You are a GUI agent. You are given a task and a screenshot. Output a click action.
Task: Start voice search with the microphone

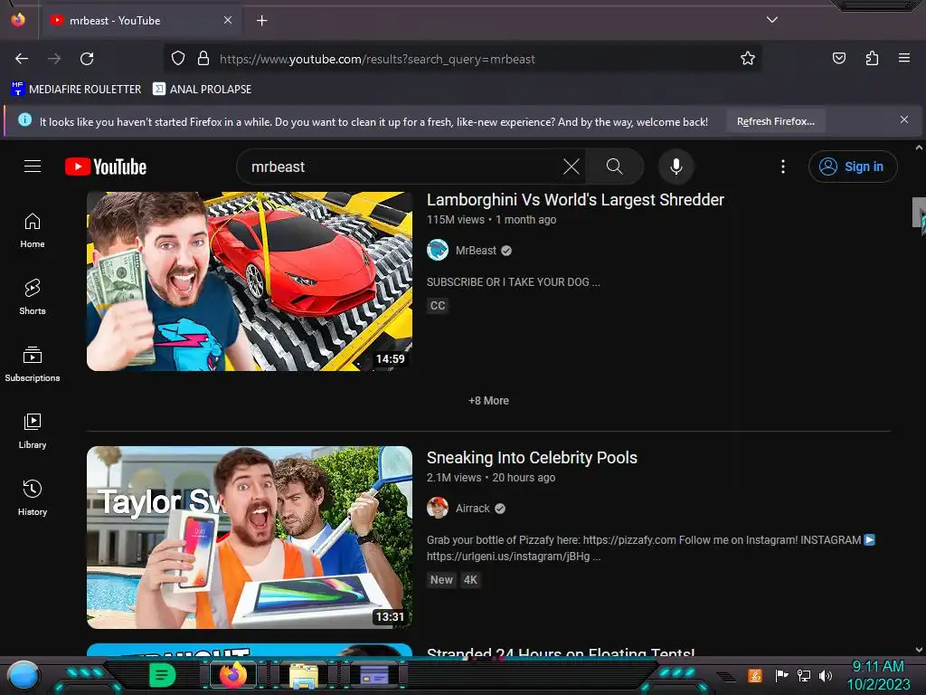pyautogui.click(x=676, y=167)
